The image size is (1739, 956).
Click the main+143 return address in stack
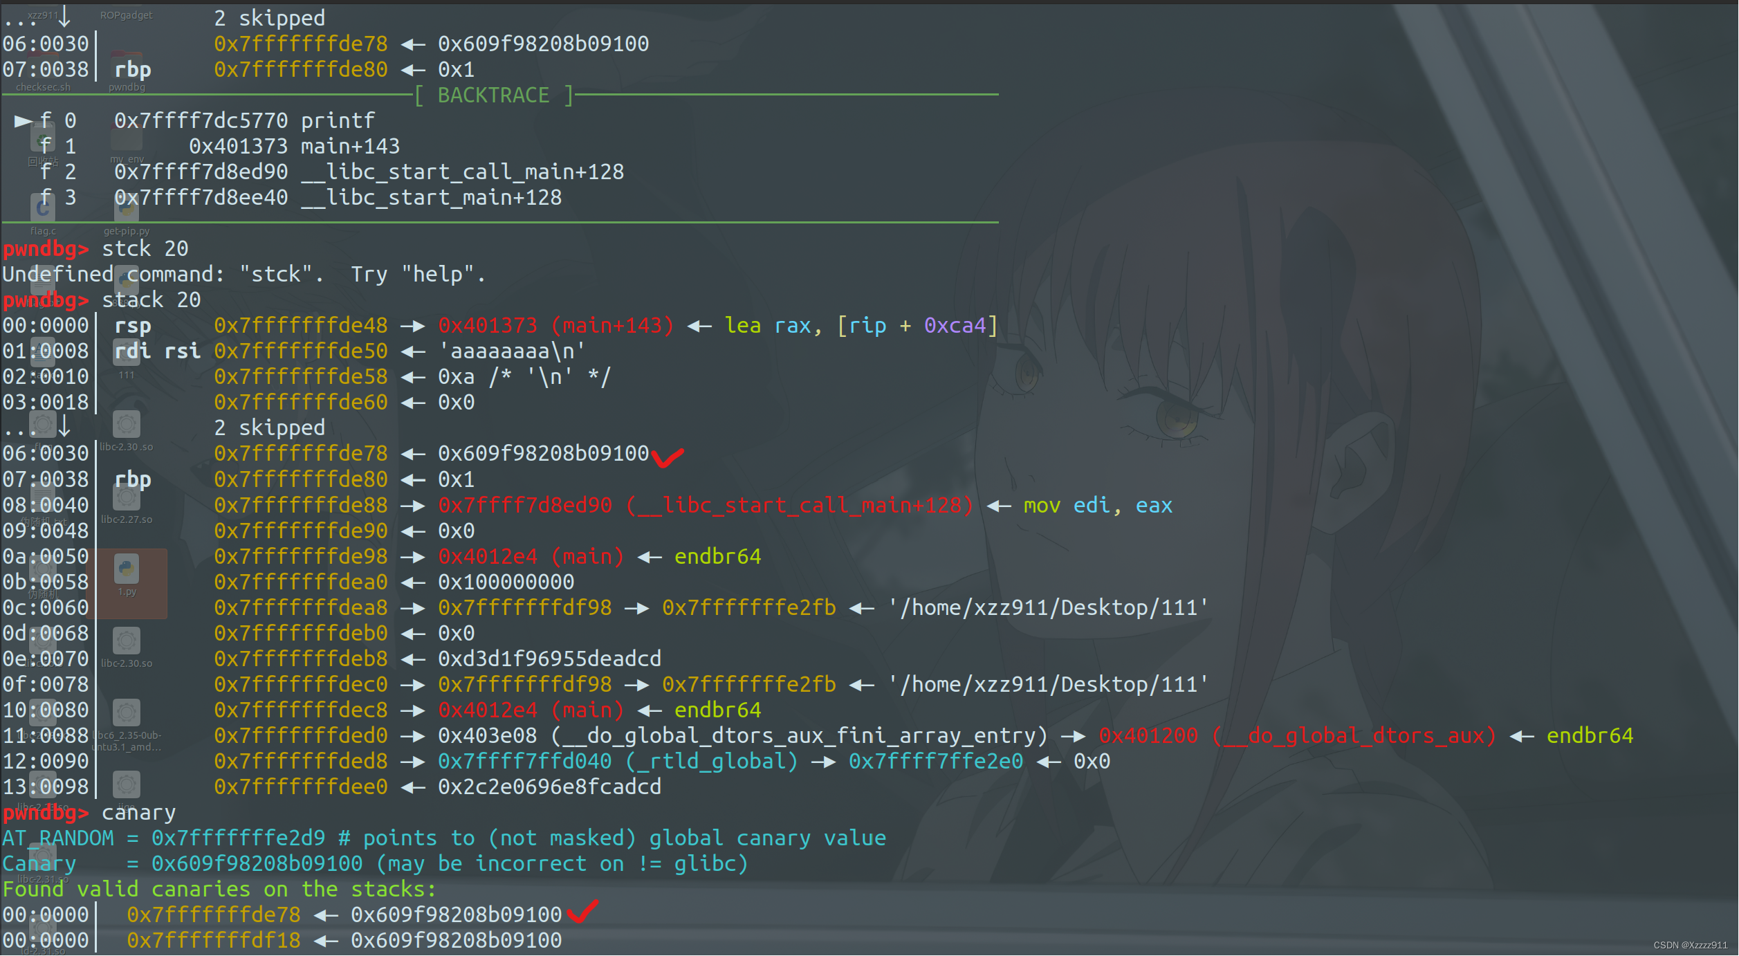coord(555,325)
